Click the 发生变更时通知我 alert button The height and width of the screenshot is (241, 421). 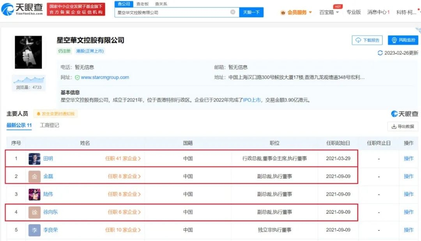tap(56, 113)
